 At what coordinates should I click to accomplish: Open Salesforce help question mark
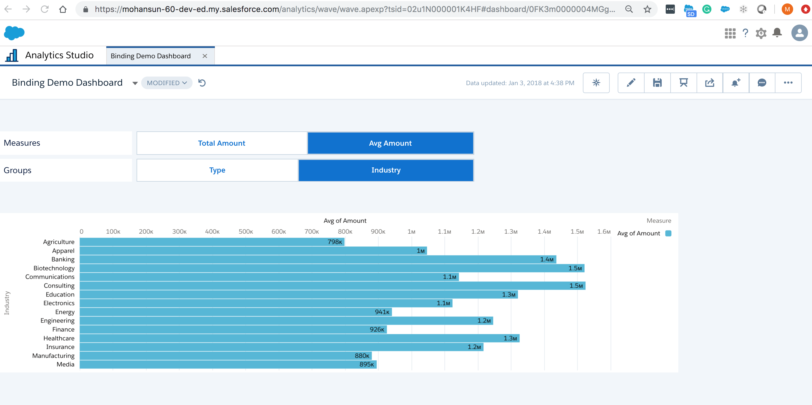(x=745, y=33)
